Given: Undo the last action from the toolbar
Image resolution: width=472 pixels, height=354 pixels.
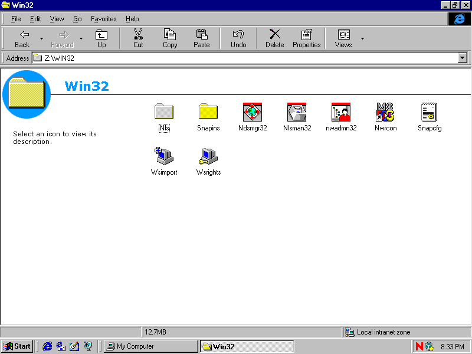Looking at the screenshot, I should (x=238, y=38).
